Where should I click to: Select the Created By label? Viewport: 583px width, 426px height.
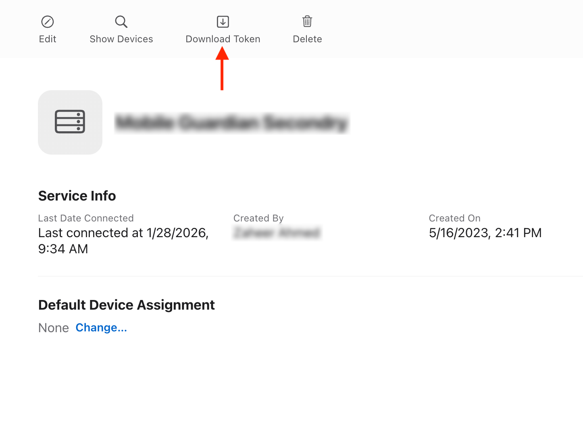258,218
